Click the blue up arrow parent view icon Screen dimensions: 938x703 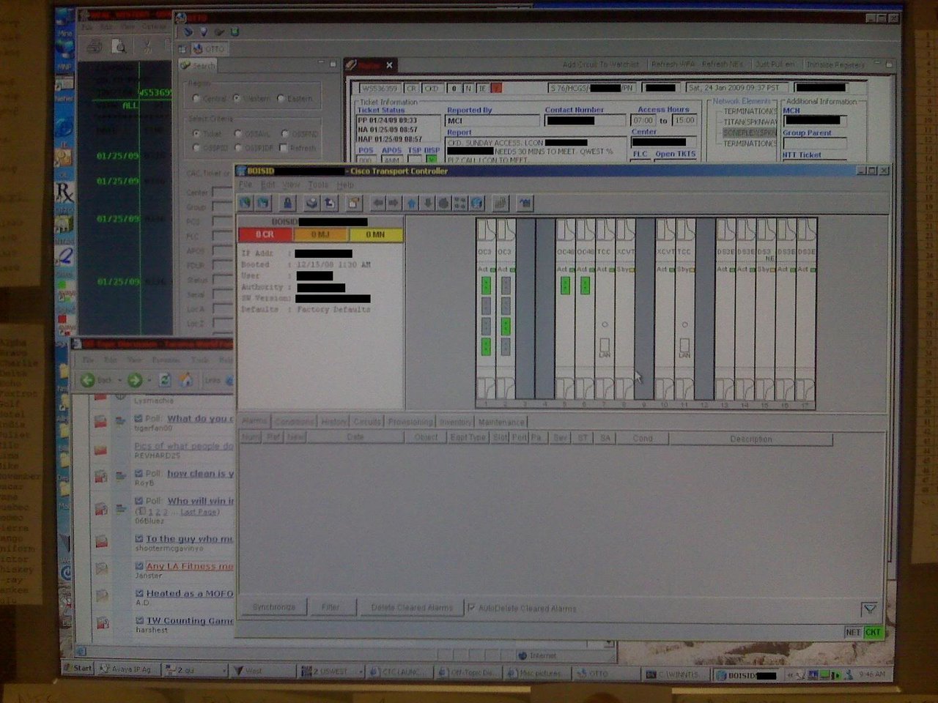coord(411,203)
